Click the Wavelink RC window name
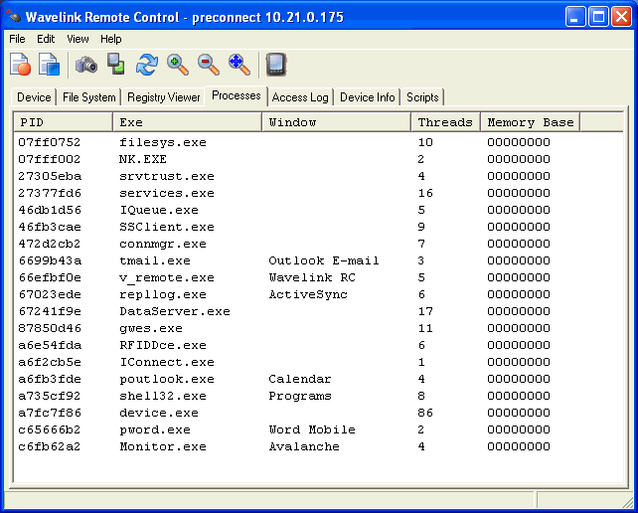Screen dimensions: 638x513 click(312, 277)
